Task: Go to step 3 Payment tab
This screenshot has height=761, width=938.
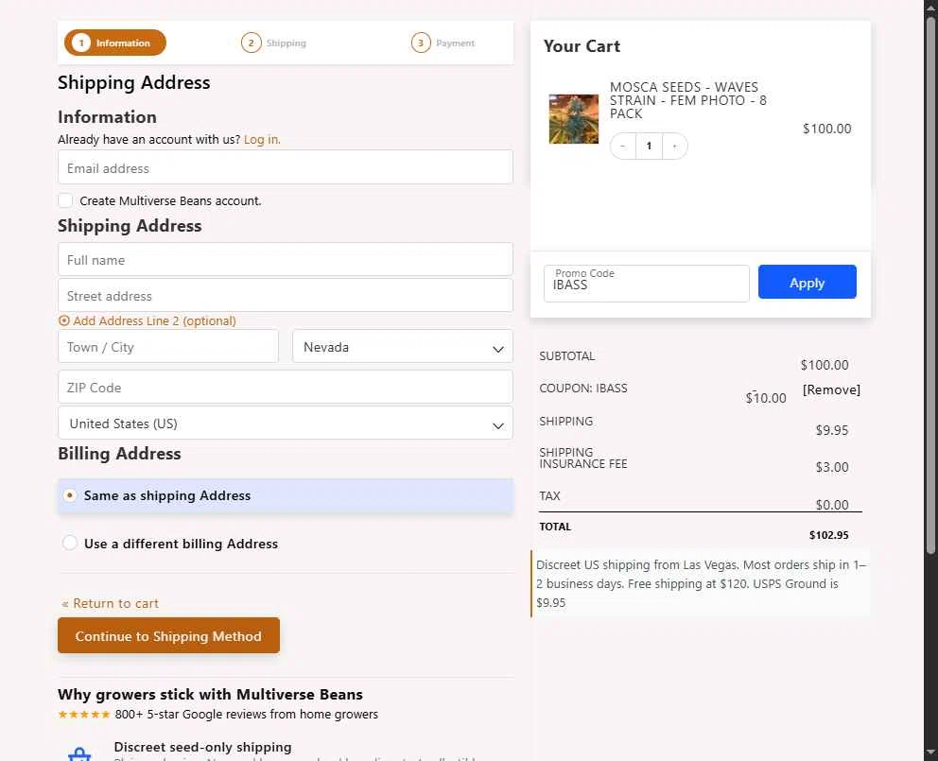Action: point(443,43)
